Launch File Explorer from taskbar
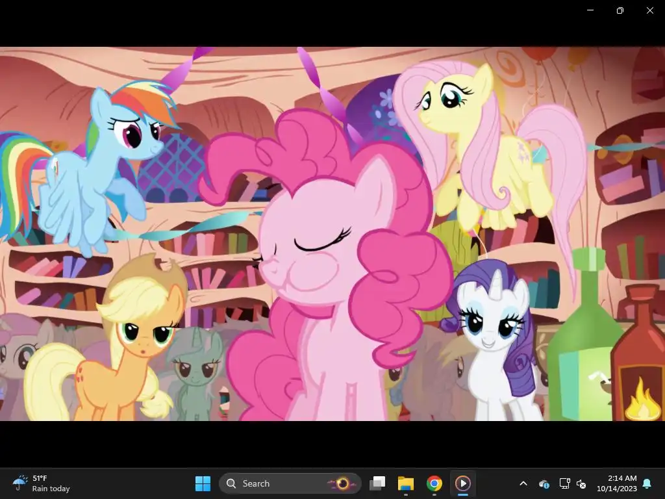 coord(406,483)
